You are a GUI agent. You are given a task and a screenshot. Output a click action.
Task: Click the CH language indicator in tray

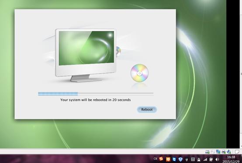coord(156,159)
